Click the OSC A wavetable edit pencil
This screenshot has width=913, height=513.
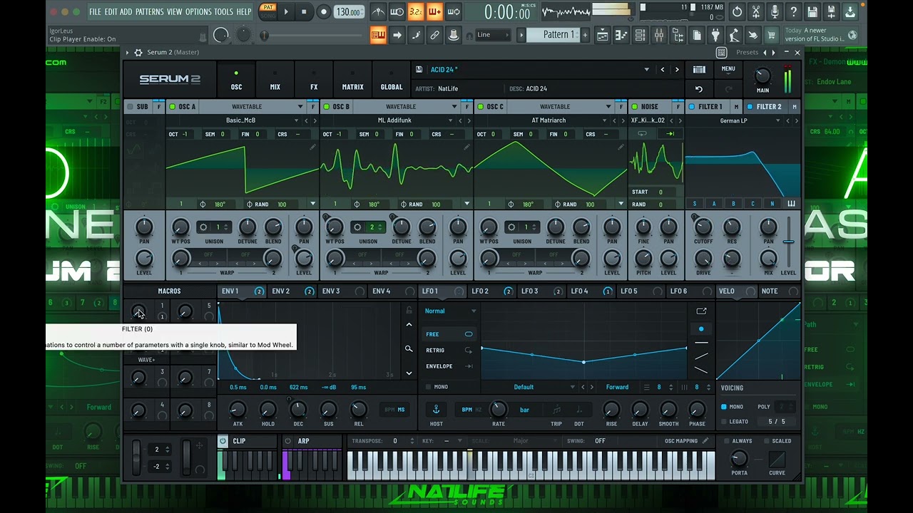[312, 147]
